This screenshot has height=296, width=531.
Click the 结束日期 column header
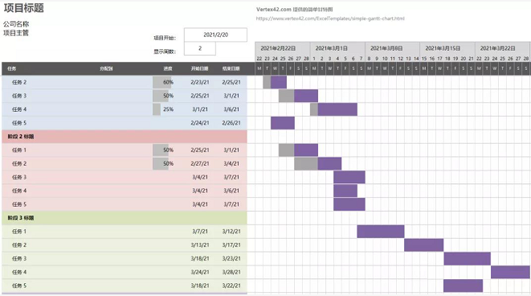tap(231, 68)
